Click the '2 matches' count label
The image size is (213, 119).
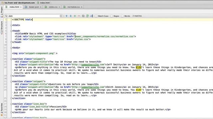point(137,16)
